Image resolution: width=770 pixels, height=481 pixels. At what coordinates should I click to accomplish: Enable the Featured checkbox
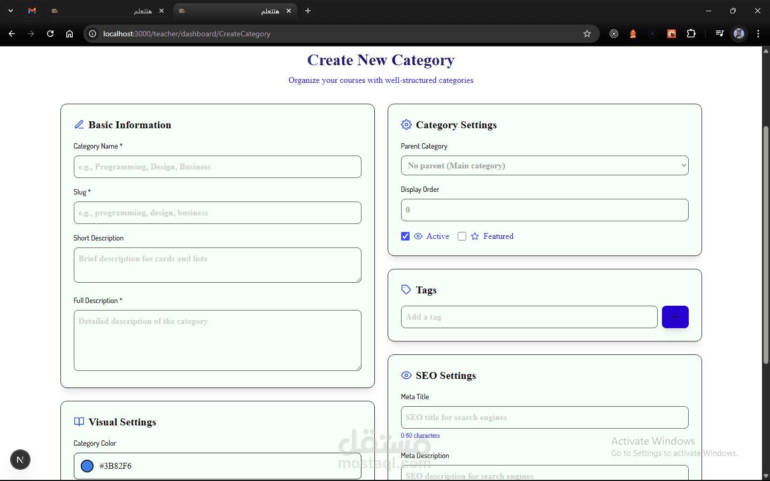pyautogui.click(x=462, y=236)
